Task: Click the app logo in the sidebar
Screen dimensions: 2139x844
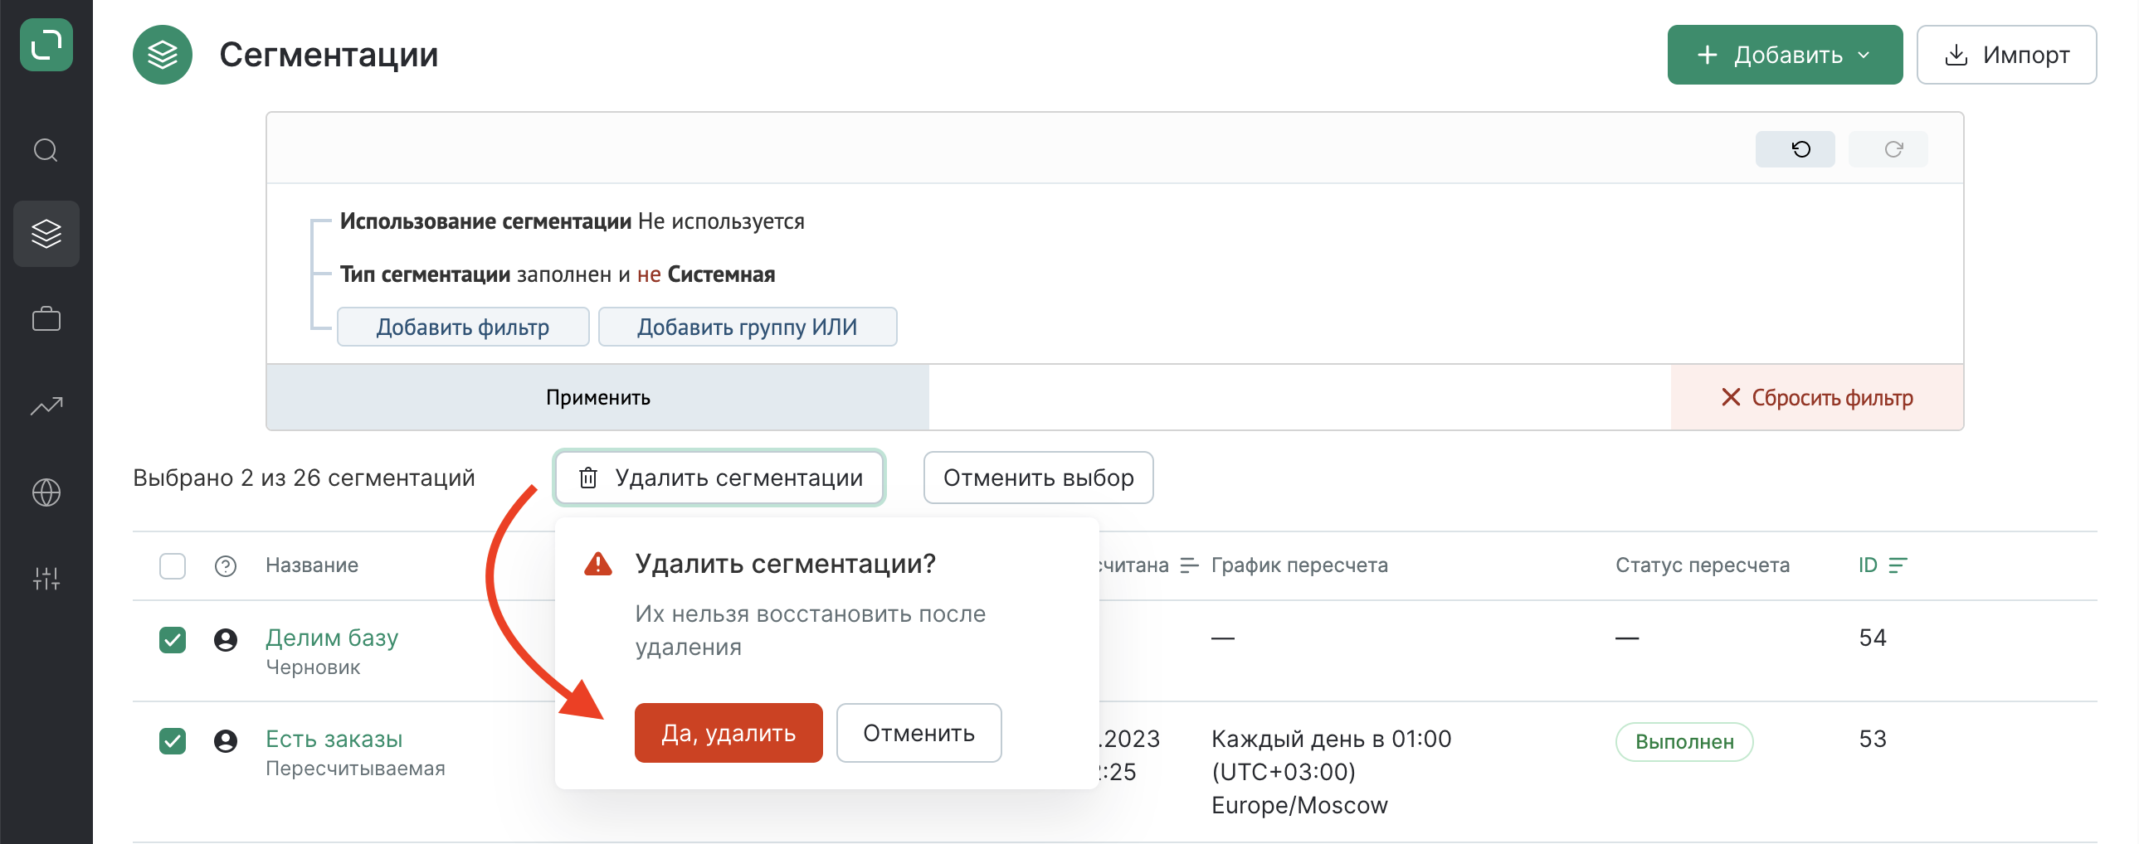Action: pyautogui.click(x=46, y=45)
